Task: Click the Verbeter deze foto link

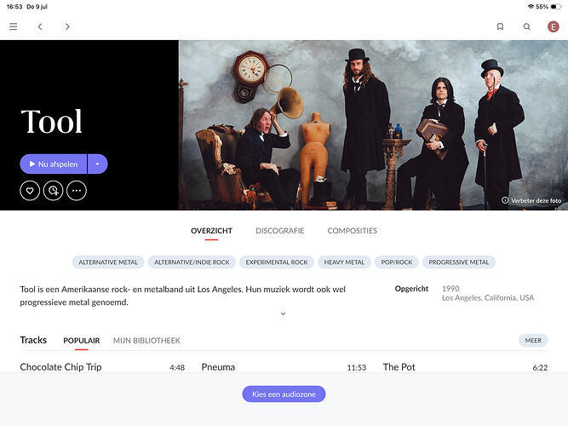Action: tap(531, 200)
